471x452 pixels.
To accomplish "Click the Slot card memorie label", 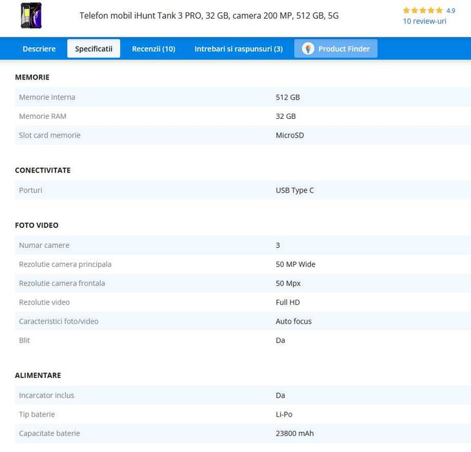I will (x=50, y=135).
